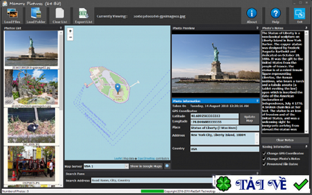Select the flower garden photo thumbnail

click(x=30, y=87)
